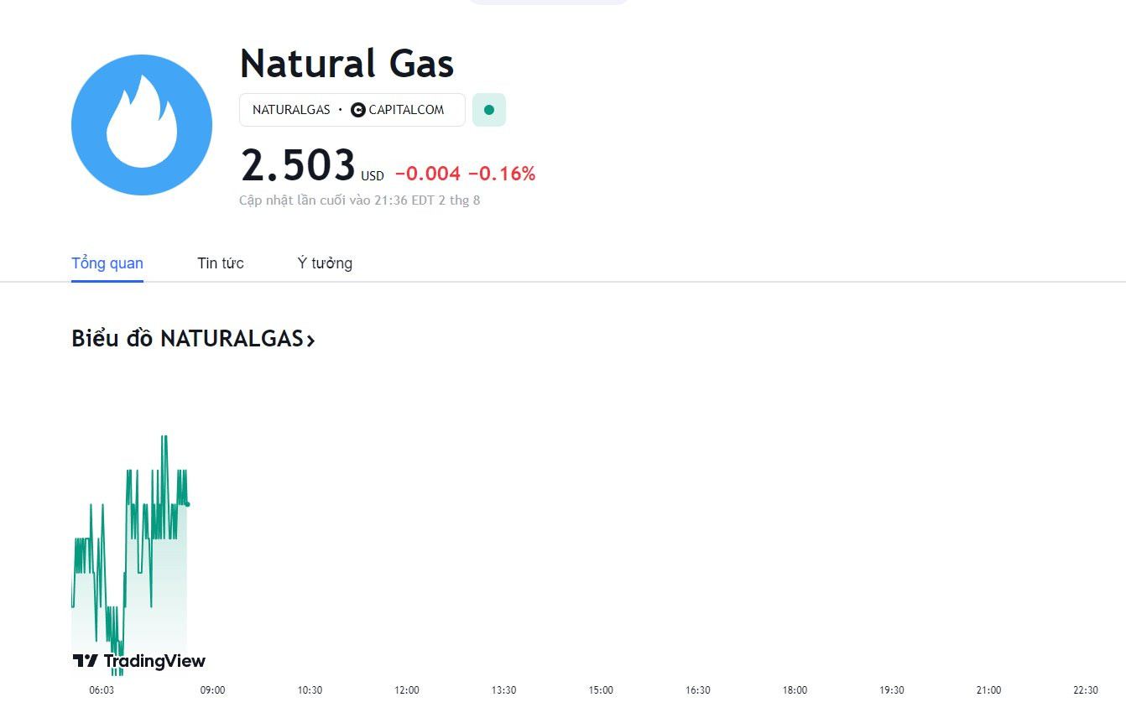Image resolution: width=1126 pixels, height=718 pixels.
Task: Click the blue Natural Gas flame logo
Action: coord(141,125)
